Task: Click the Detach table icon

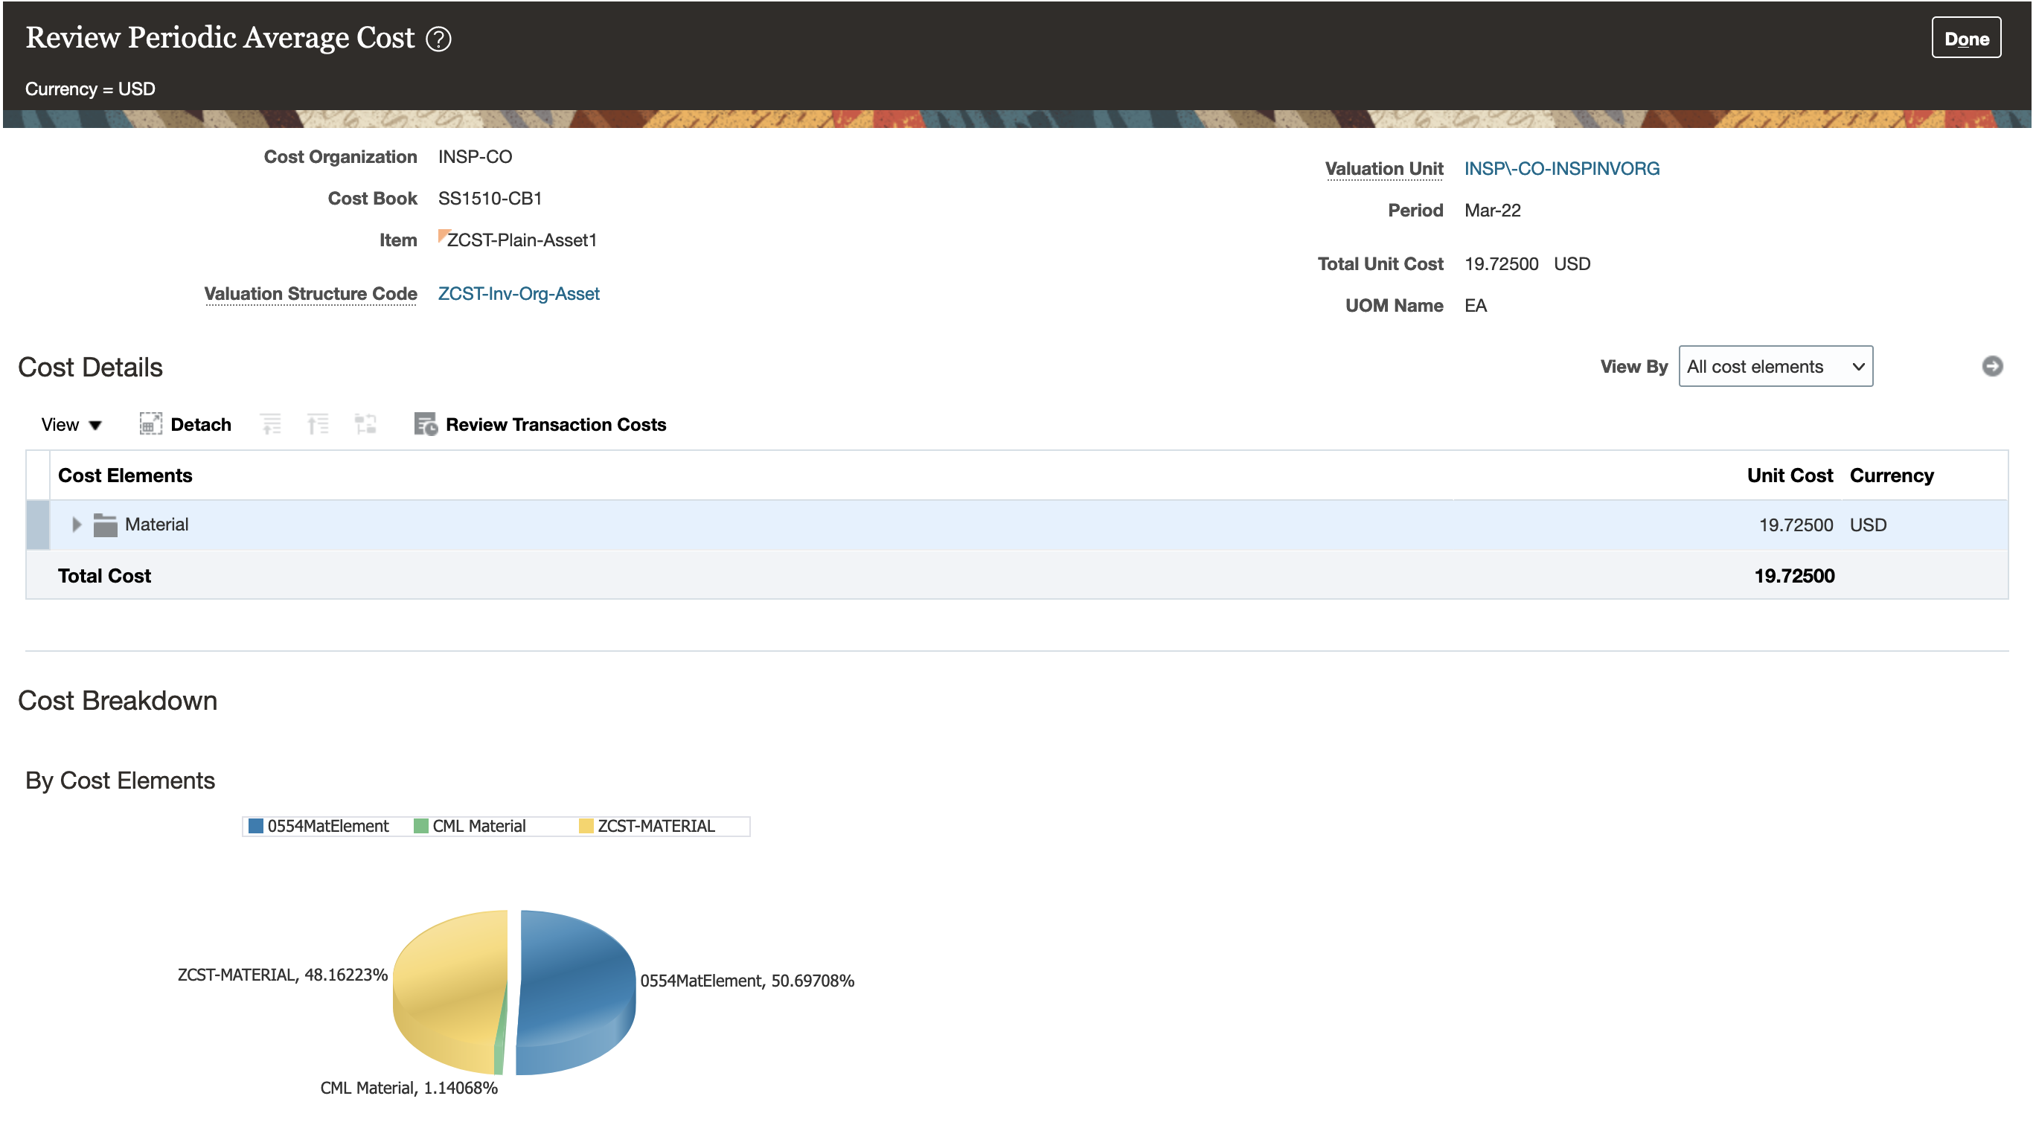Action: coord(150,424)
